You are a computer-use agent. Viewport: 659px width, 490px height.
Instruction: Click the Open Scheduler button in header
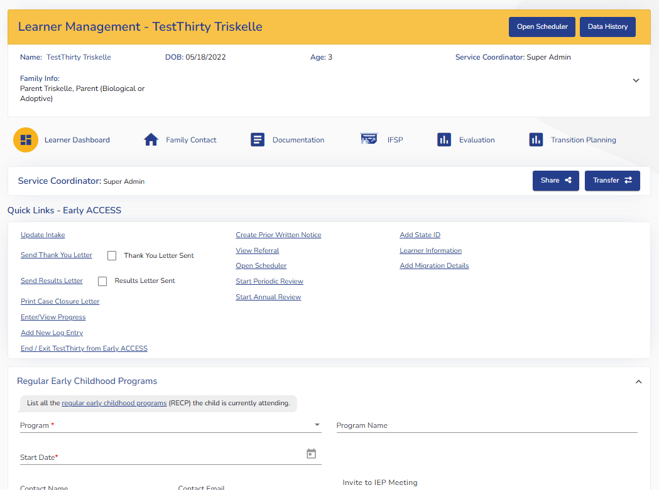tap(542, 27)
